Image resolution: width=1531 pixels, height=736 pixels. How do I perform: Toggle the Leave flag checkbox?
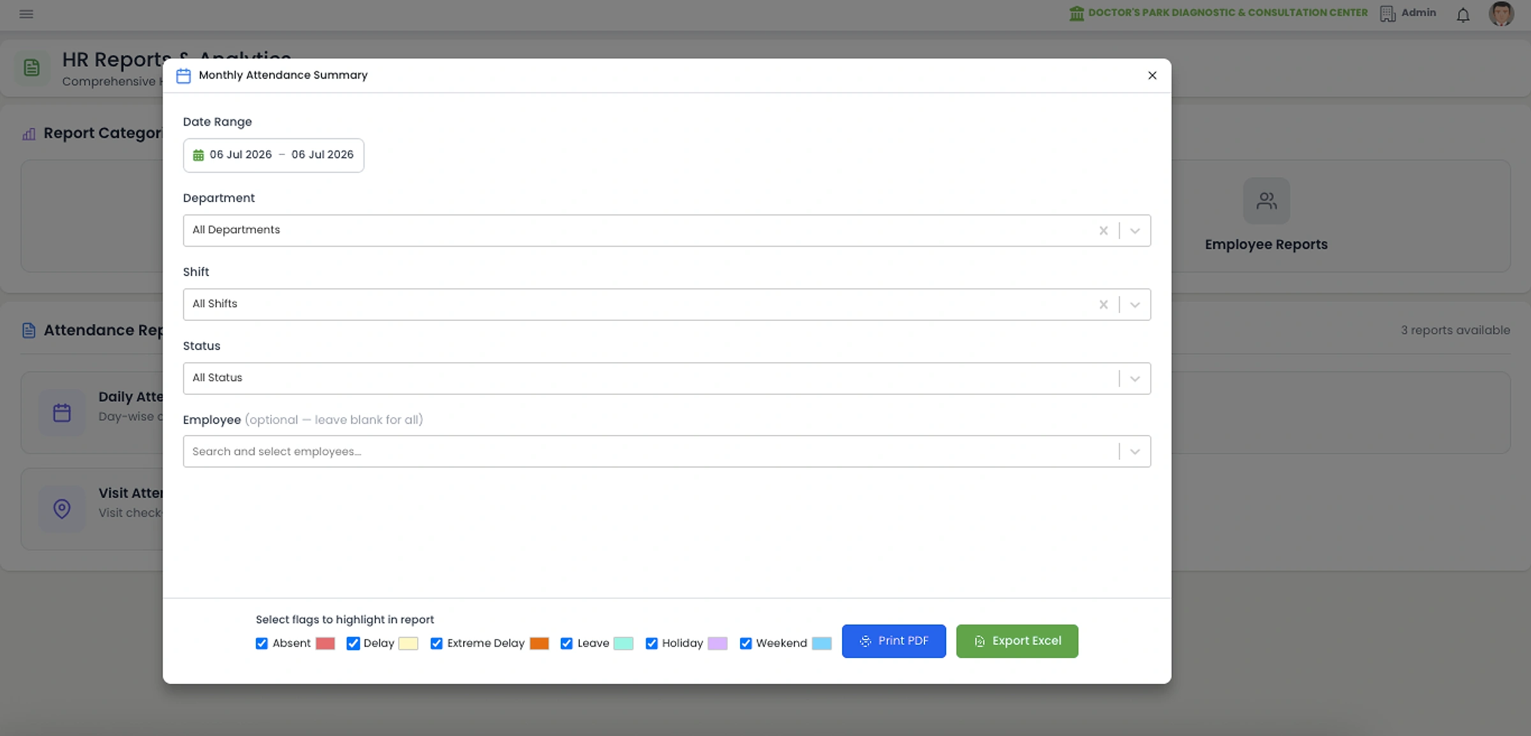point(566,644)
